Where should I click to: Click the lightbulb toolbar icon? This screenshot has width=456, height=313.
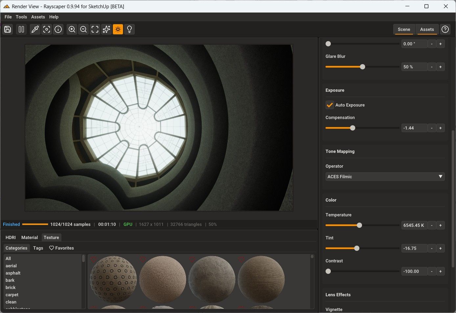tap(129, 29)
